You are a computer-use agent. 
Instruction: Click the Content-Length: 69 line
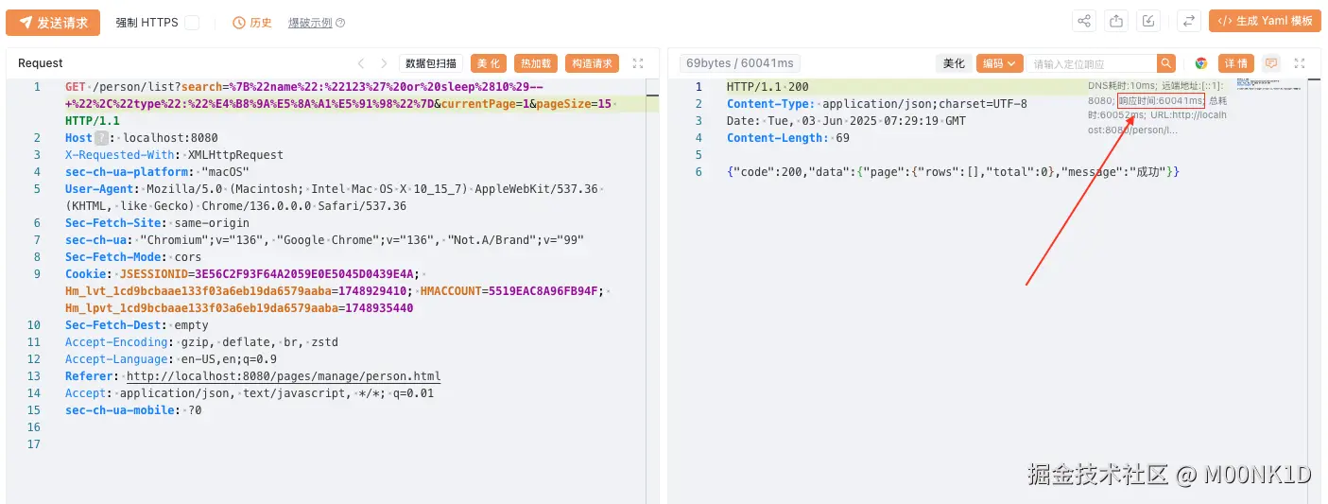pos(788,138)
